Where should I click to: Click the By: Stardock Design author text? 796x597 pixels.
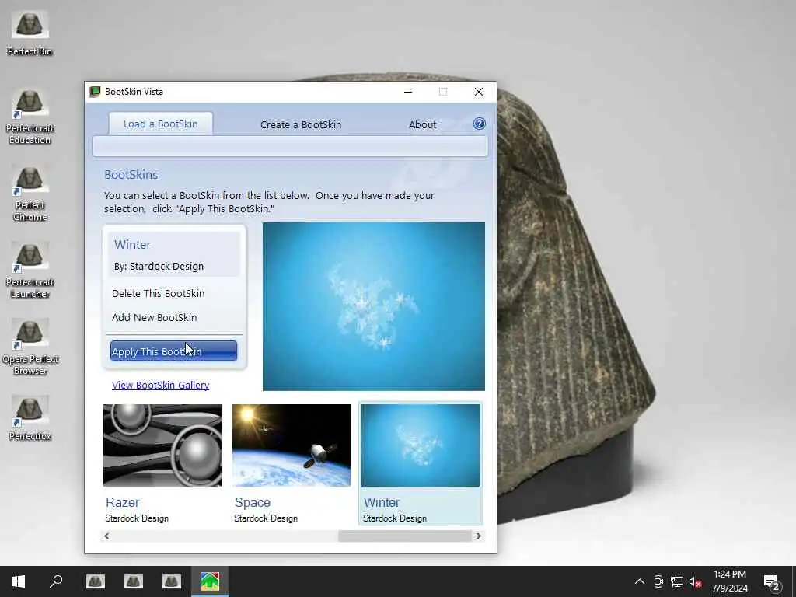tap(159, 266)
